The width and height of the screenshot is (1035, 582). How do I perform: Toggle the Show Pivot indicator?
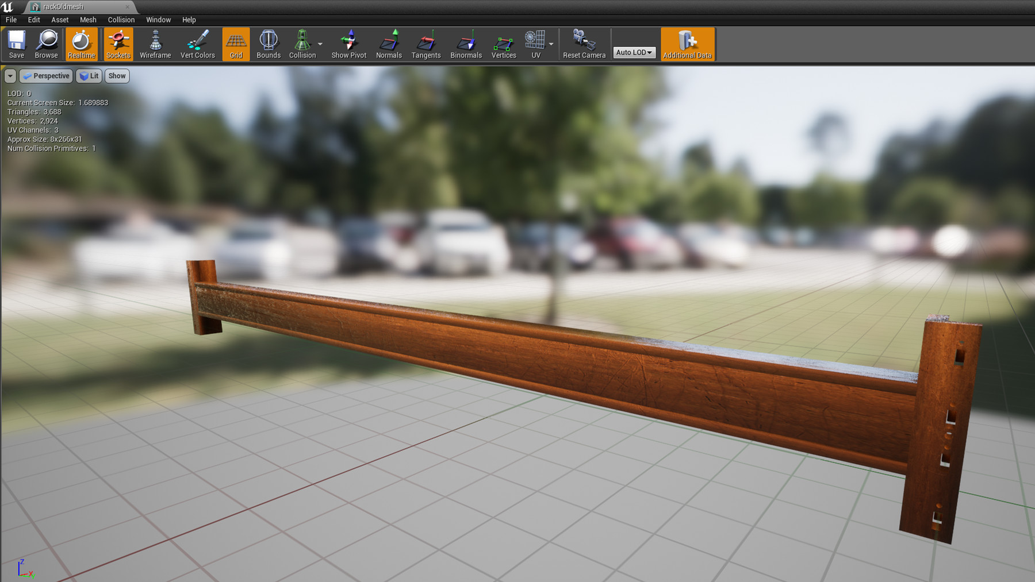(x=348, y=43)
